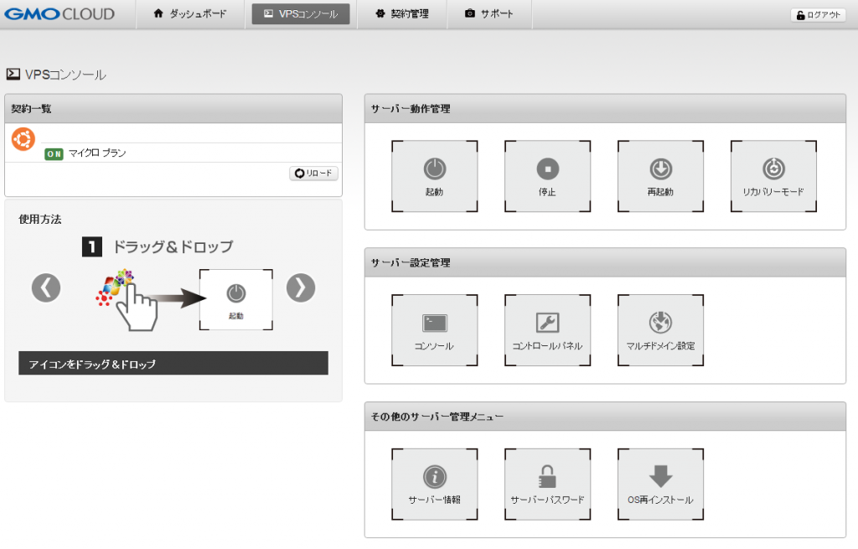Image resolution: width=858 pixels, height=549 pixels.
Task: Click the 使用方法 heading
Action: [x=40, y=220]
